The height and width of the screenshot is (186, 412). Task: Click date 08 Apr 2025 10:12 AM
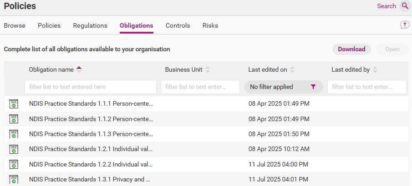coord(279,149)
